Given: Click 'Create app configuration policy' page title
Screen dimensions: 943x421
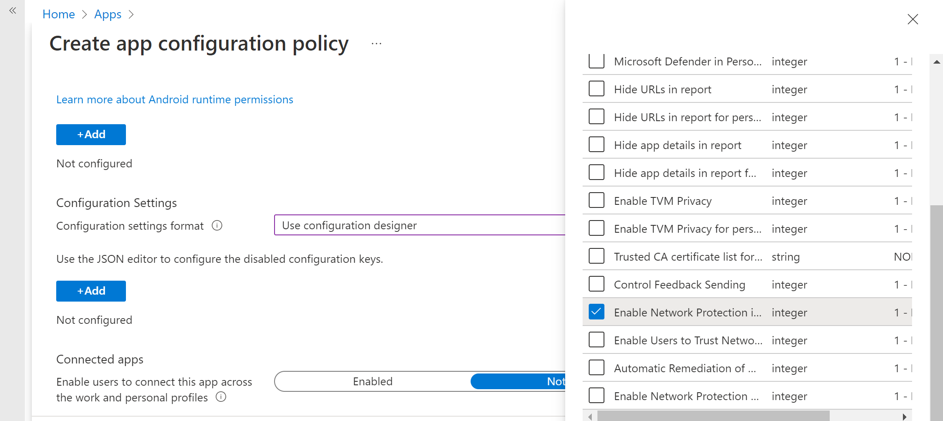Looking at the screenshot, I should (x=199, y=44).
